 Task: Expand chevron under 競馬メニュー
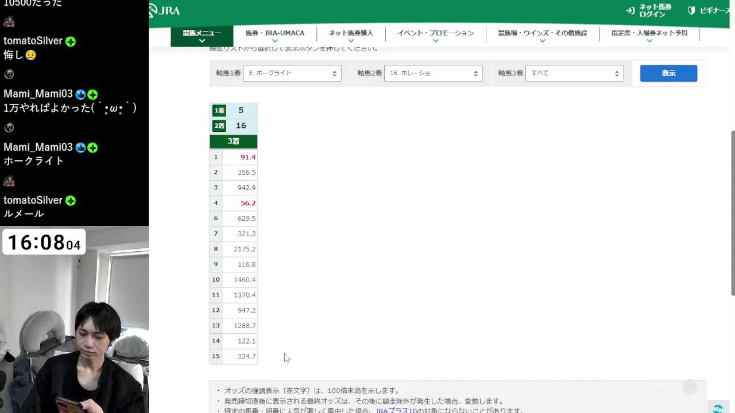point(202,41)
